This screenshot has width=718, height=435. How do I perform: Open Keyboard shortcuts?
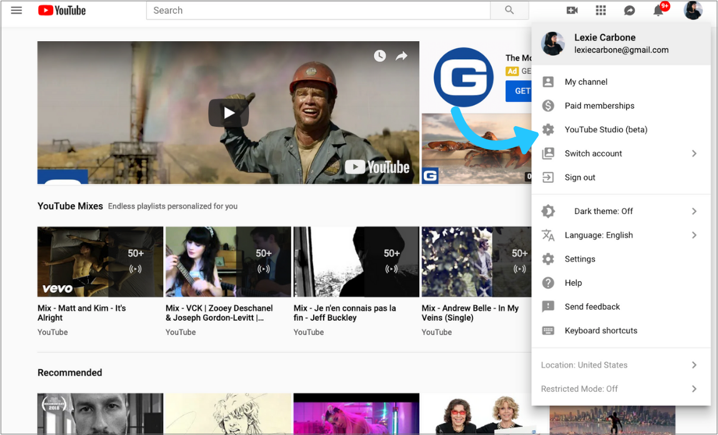tap(621, 330)
